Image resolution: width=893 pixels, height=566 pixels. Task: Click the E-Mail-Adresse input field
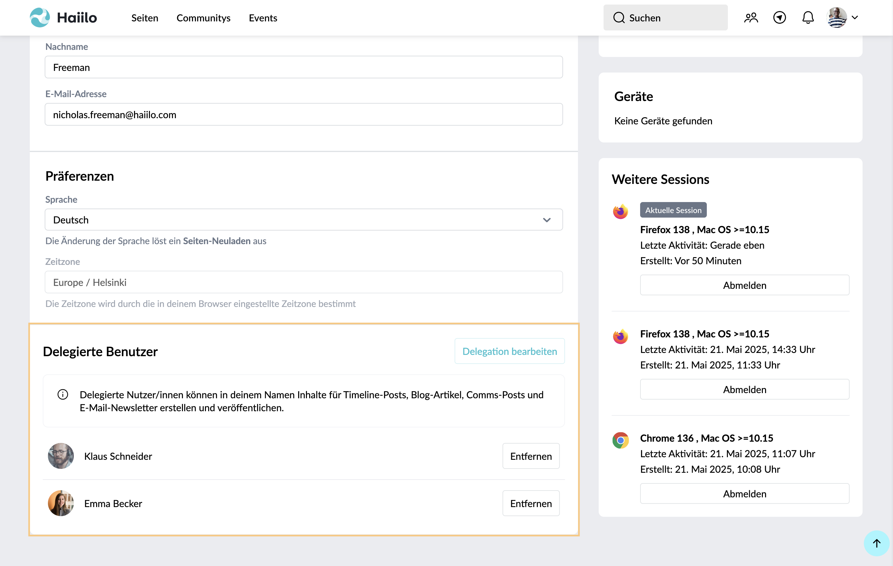coord(304,114)
